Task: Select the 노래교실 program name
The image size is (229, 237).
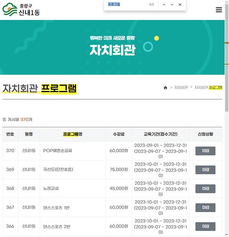Action: tap(51, 188)
